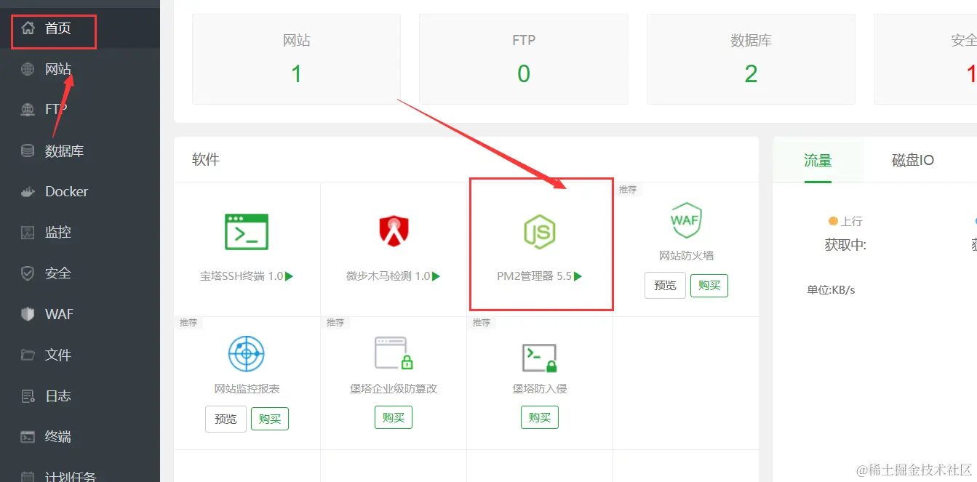Click the FTP globe icon in sidebar

click(28, 110)
